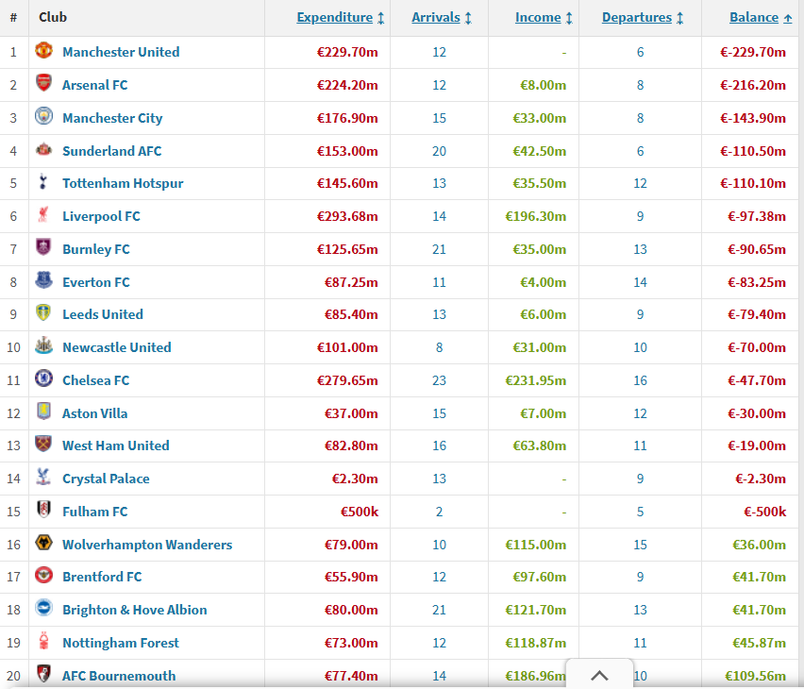Click the Chelsea FC club crest

[x=43, y=378]
